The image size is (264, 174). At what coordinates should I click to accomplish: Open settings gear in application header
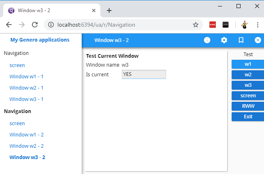point(224,40)
